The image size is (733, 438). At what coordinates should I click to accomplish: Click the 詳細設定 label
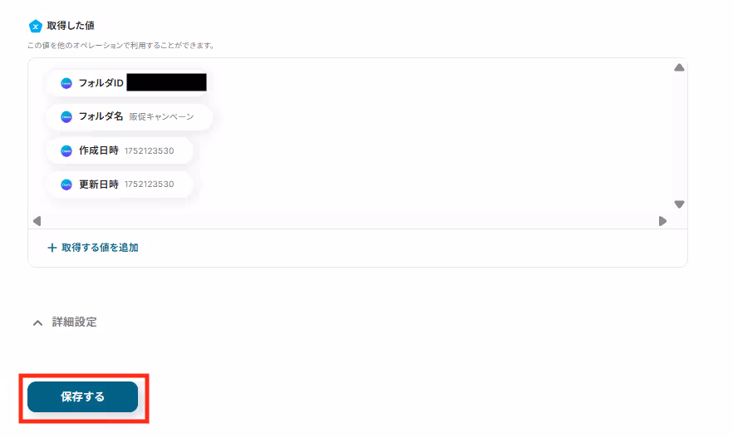pos(74,322)
